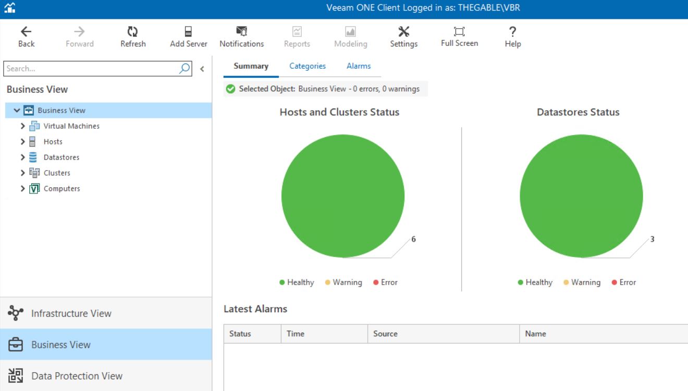Image resolution: width=688 pixels, height=391 pixels.
Task: Open the Business View pane
Action: click(106, 344)
